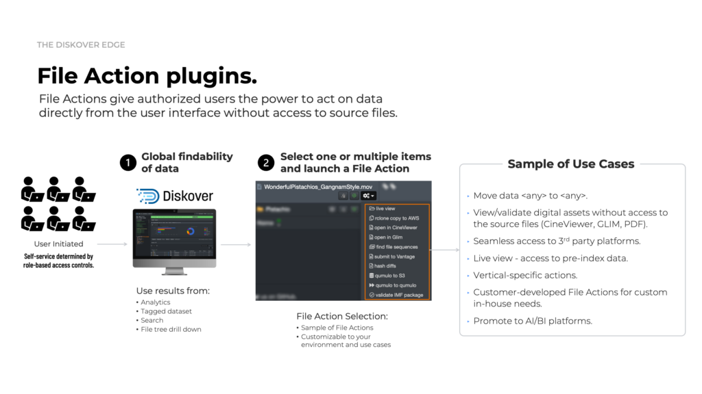Click 'Global findability of data' heading
Image resolution: width=702 pixels, height=394 pixels.
(x=187, y=163)
